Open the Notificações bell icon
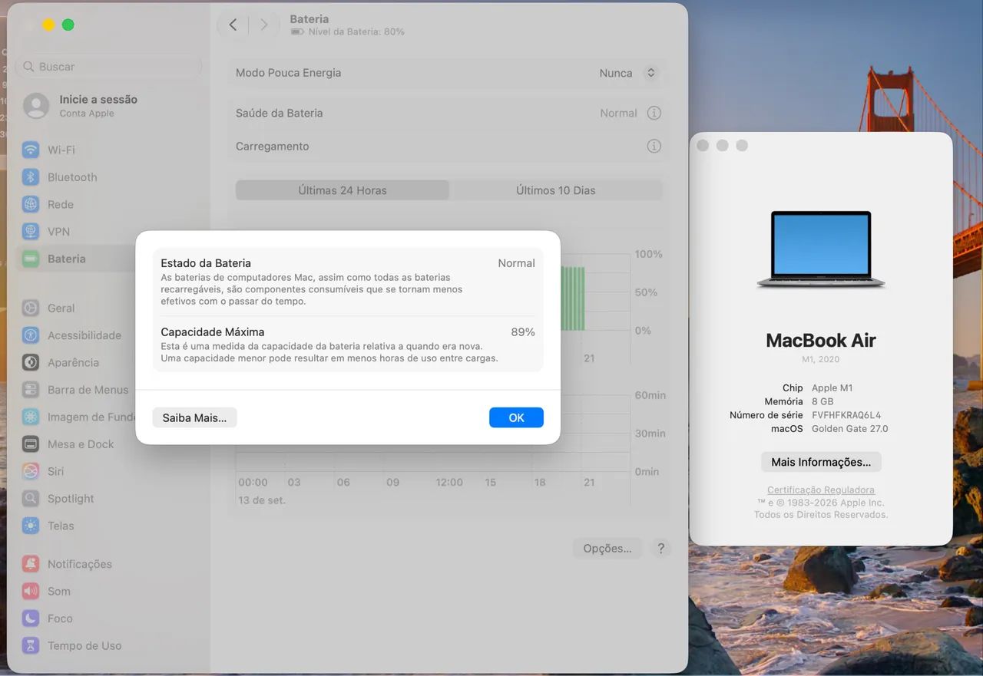983x676 pixels. 31,564
